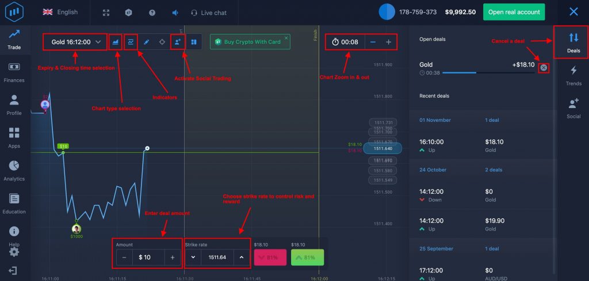Click the $9,992.50 balance
The image size is (589, 281).
460,12
